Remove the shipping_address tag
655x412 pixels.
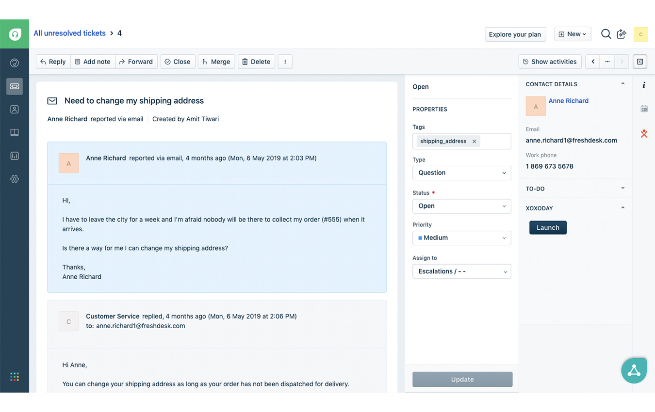474,141
